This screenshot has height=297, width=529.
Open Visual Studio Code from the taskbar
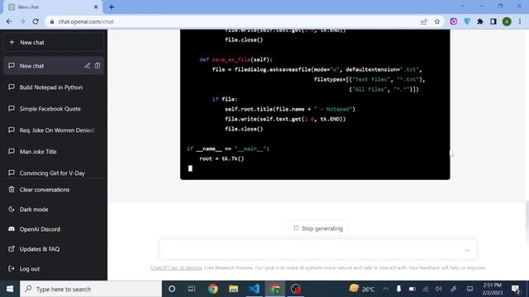(x=254, y=289)
